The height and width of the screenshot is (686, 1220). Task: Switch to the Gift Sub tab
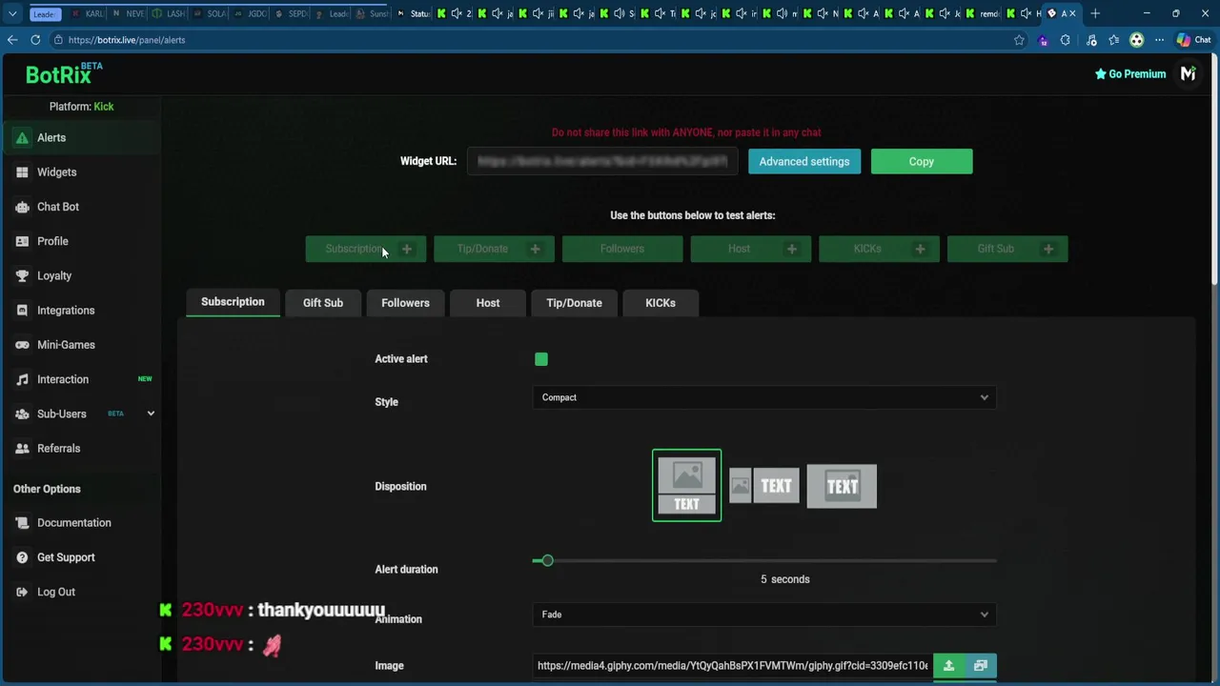[323, 303]
